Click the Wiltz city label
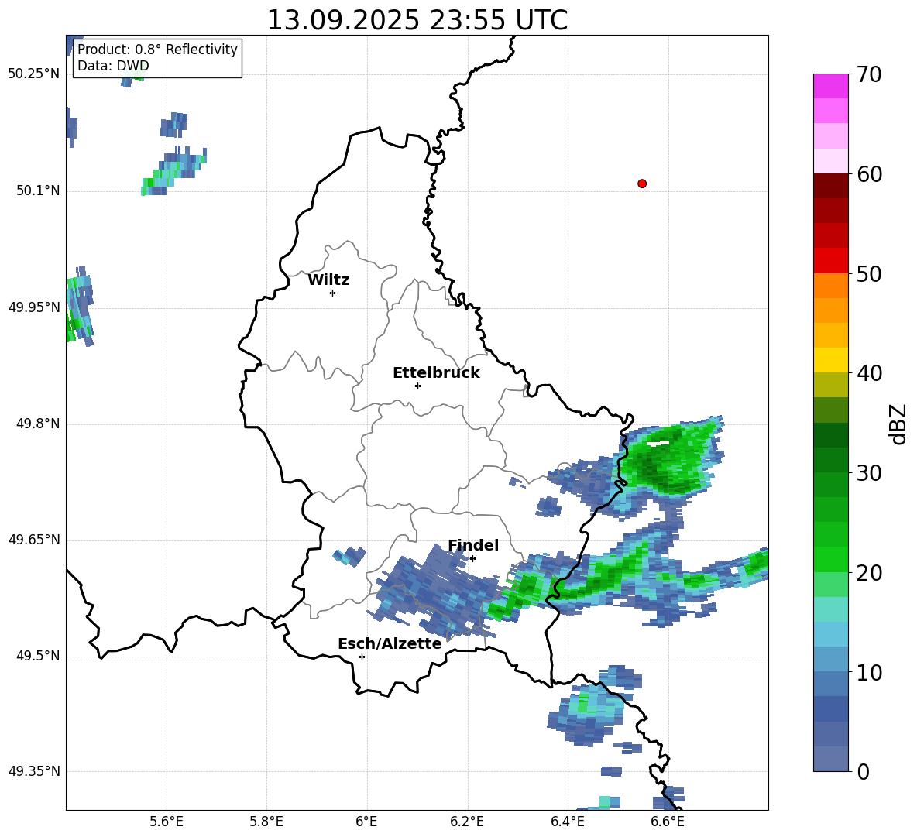This screenshot has height=837, width=917. click(x=328, y=280)
